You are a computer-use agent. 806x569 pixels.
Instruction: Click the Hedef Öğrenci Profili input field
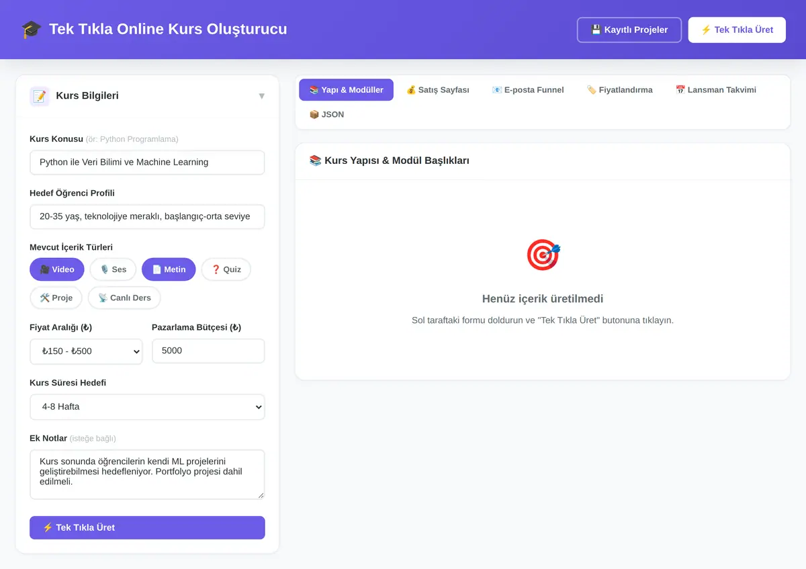(x=147, y=216)
